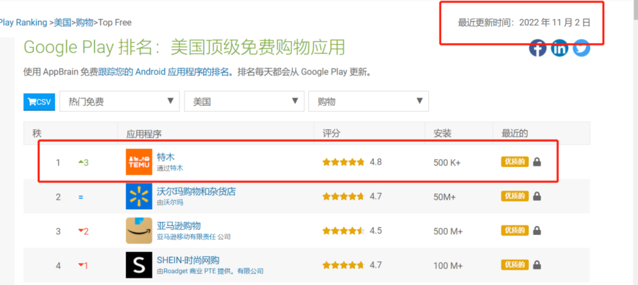Open the Temu app icon
Screen dimensions: 638x285
(139, 162)
